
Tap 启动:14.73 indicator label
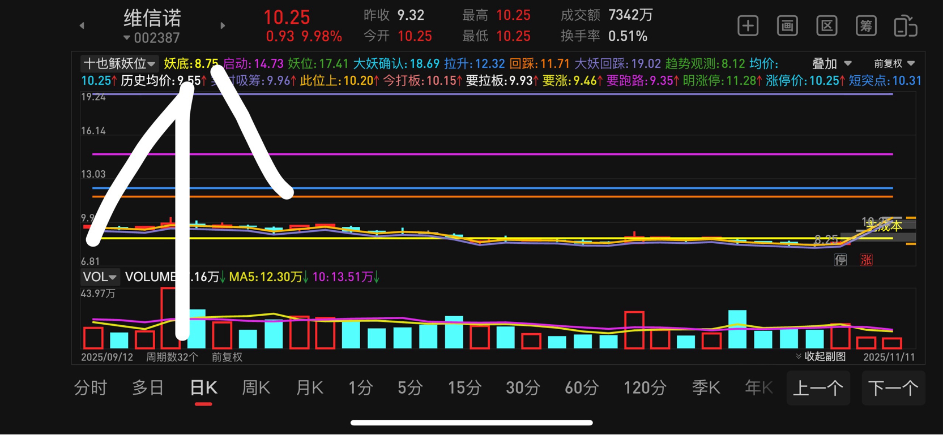pyautogui.click(x=253, y=64)
